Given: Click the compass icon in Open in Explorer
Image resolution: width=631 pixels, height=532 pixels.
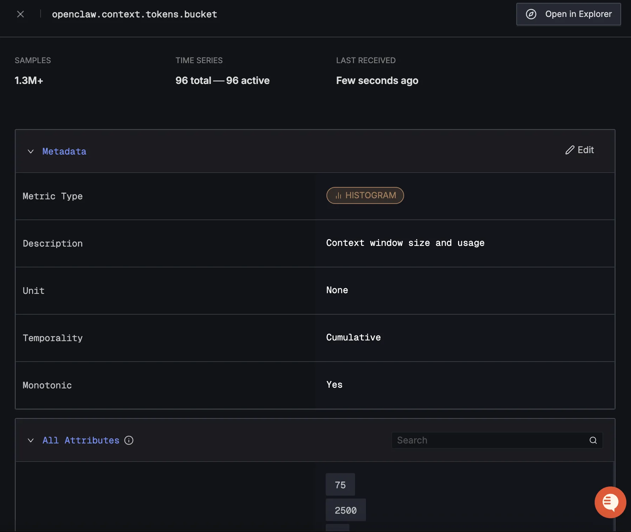Looking at the screenshot, I should click(531, 14).
